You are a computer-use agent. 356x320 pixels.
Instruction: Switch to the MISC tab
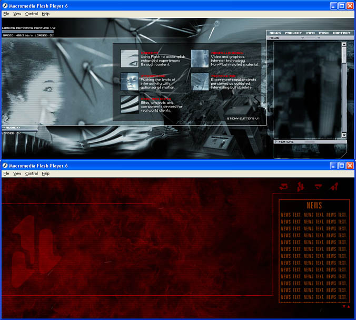click(324, 33)
